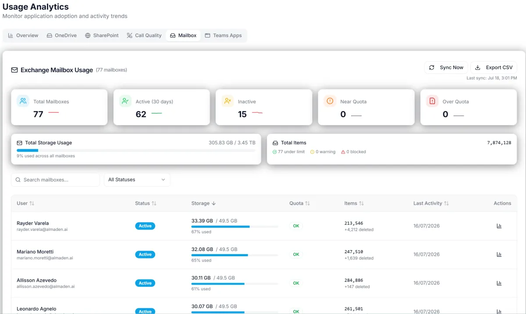Open usage chart for Mariano Moretti
Screen dimensions: 526x314
coord(499,255)
